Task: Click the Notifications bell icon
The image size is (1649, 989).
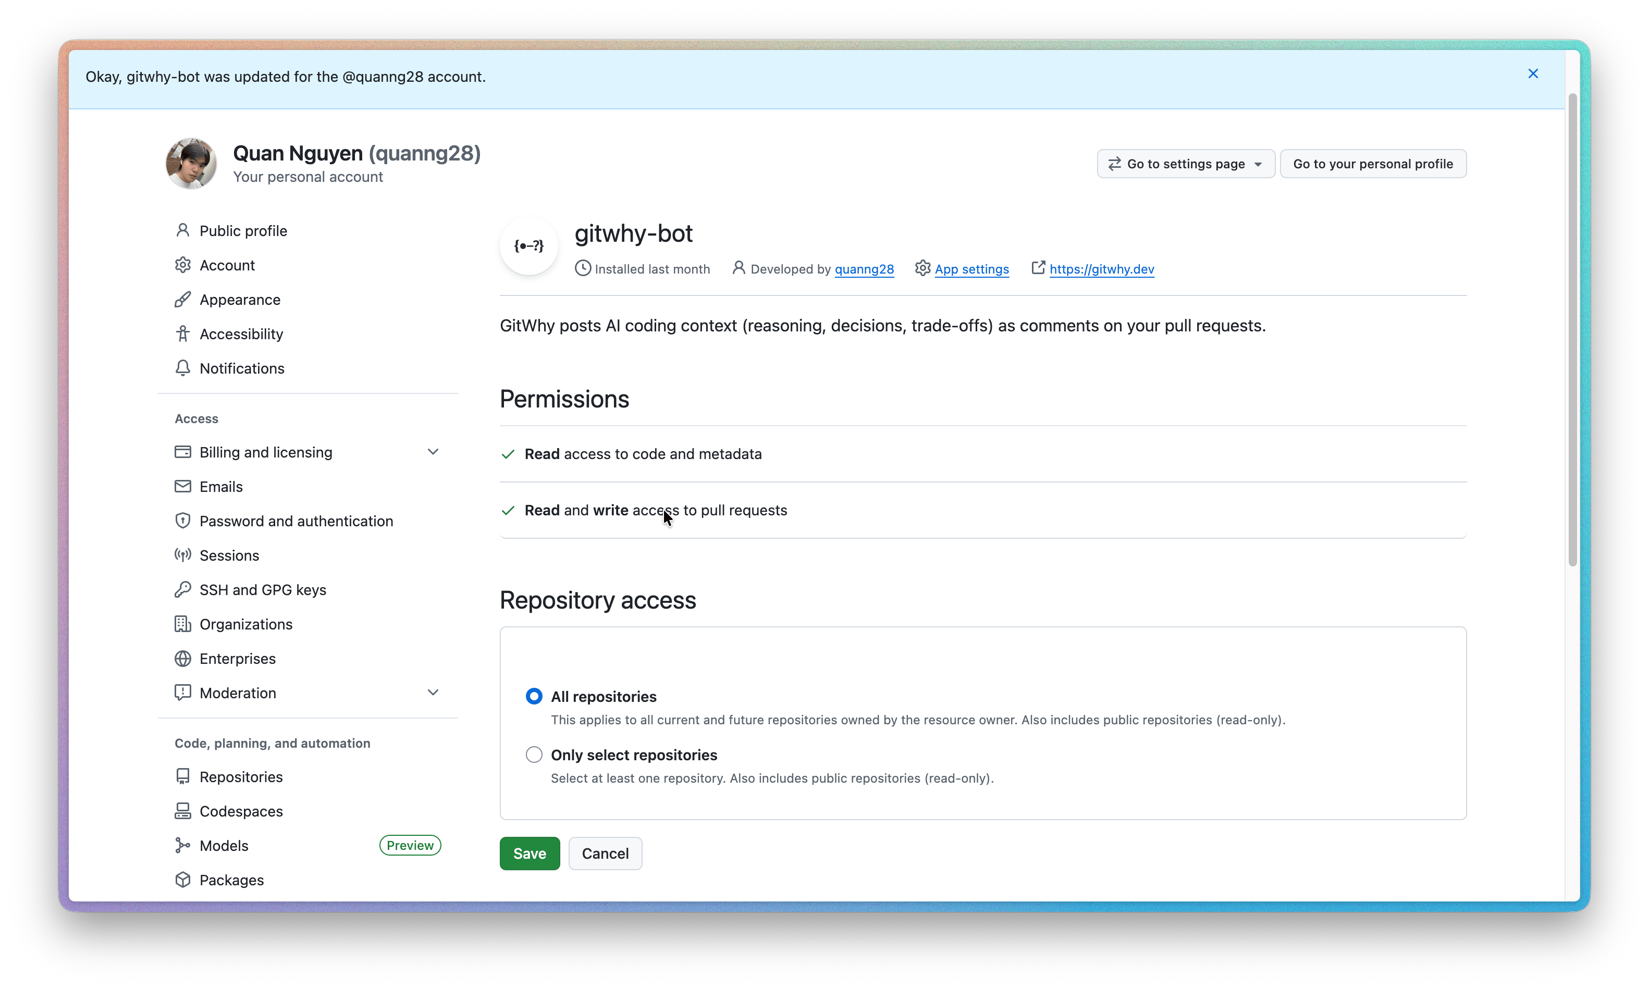Action: coord(182,368)
